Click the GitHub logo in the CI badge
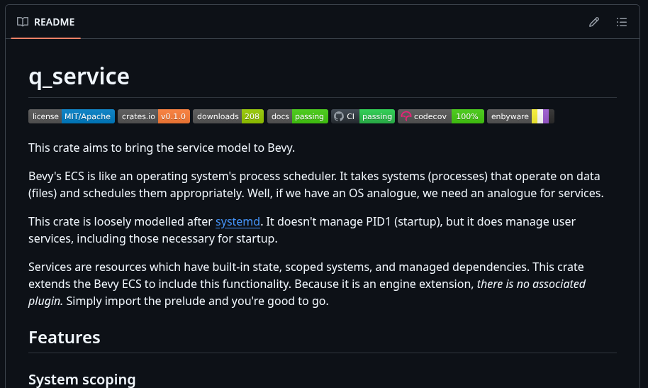 pyautogui.click(x=339, y=116)
